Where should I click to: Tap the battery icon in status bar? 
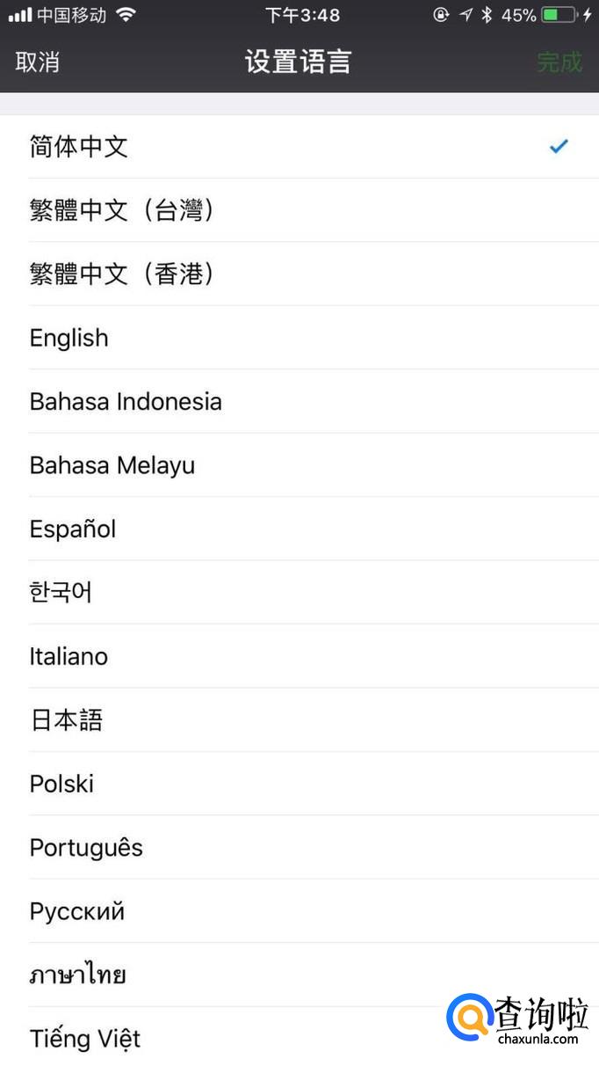point(559,15)
